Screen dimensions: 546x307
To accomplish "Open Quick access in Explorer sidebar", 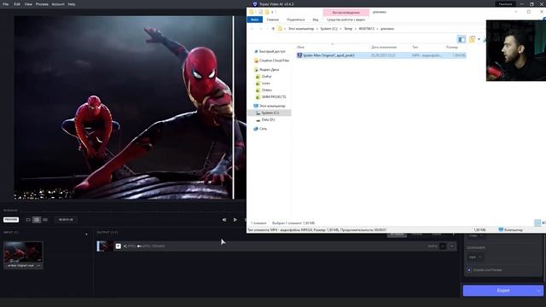I will (x=272, y=51).
